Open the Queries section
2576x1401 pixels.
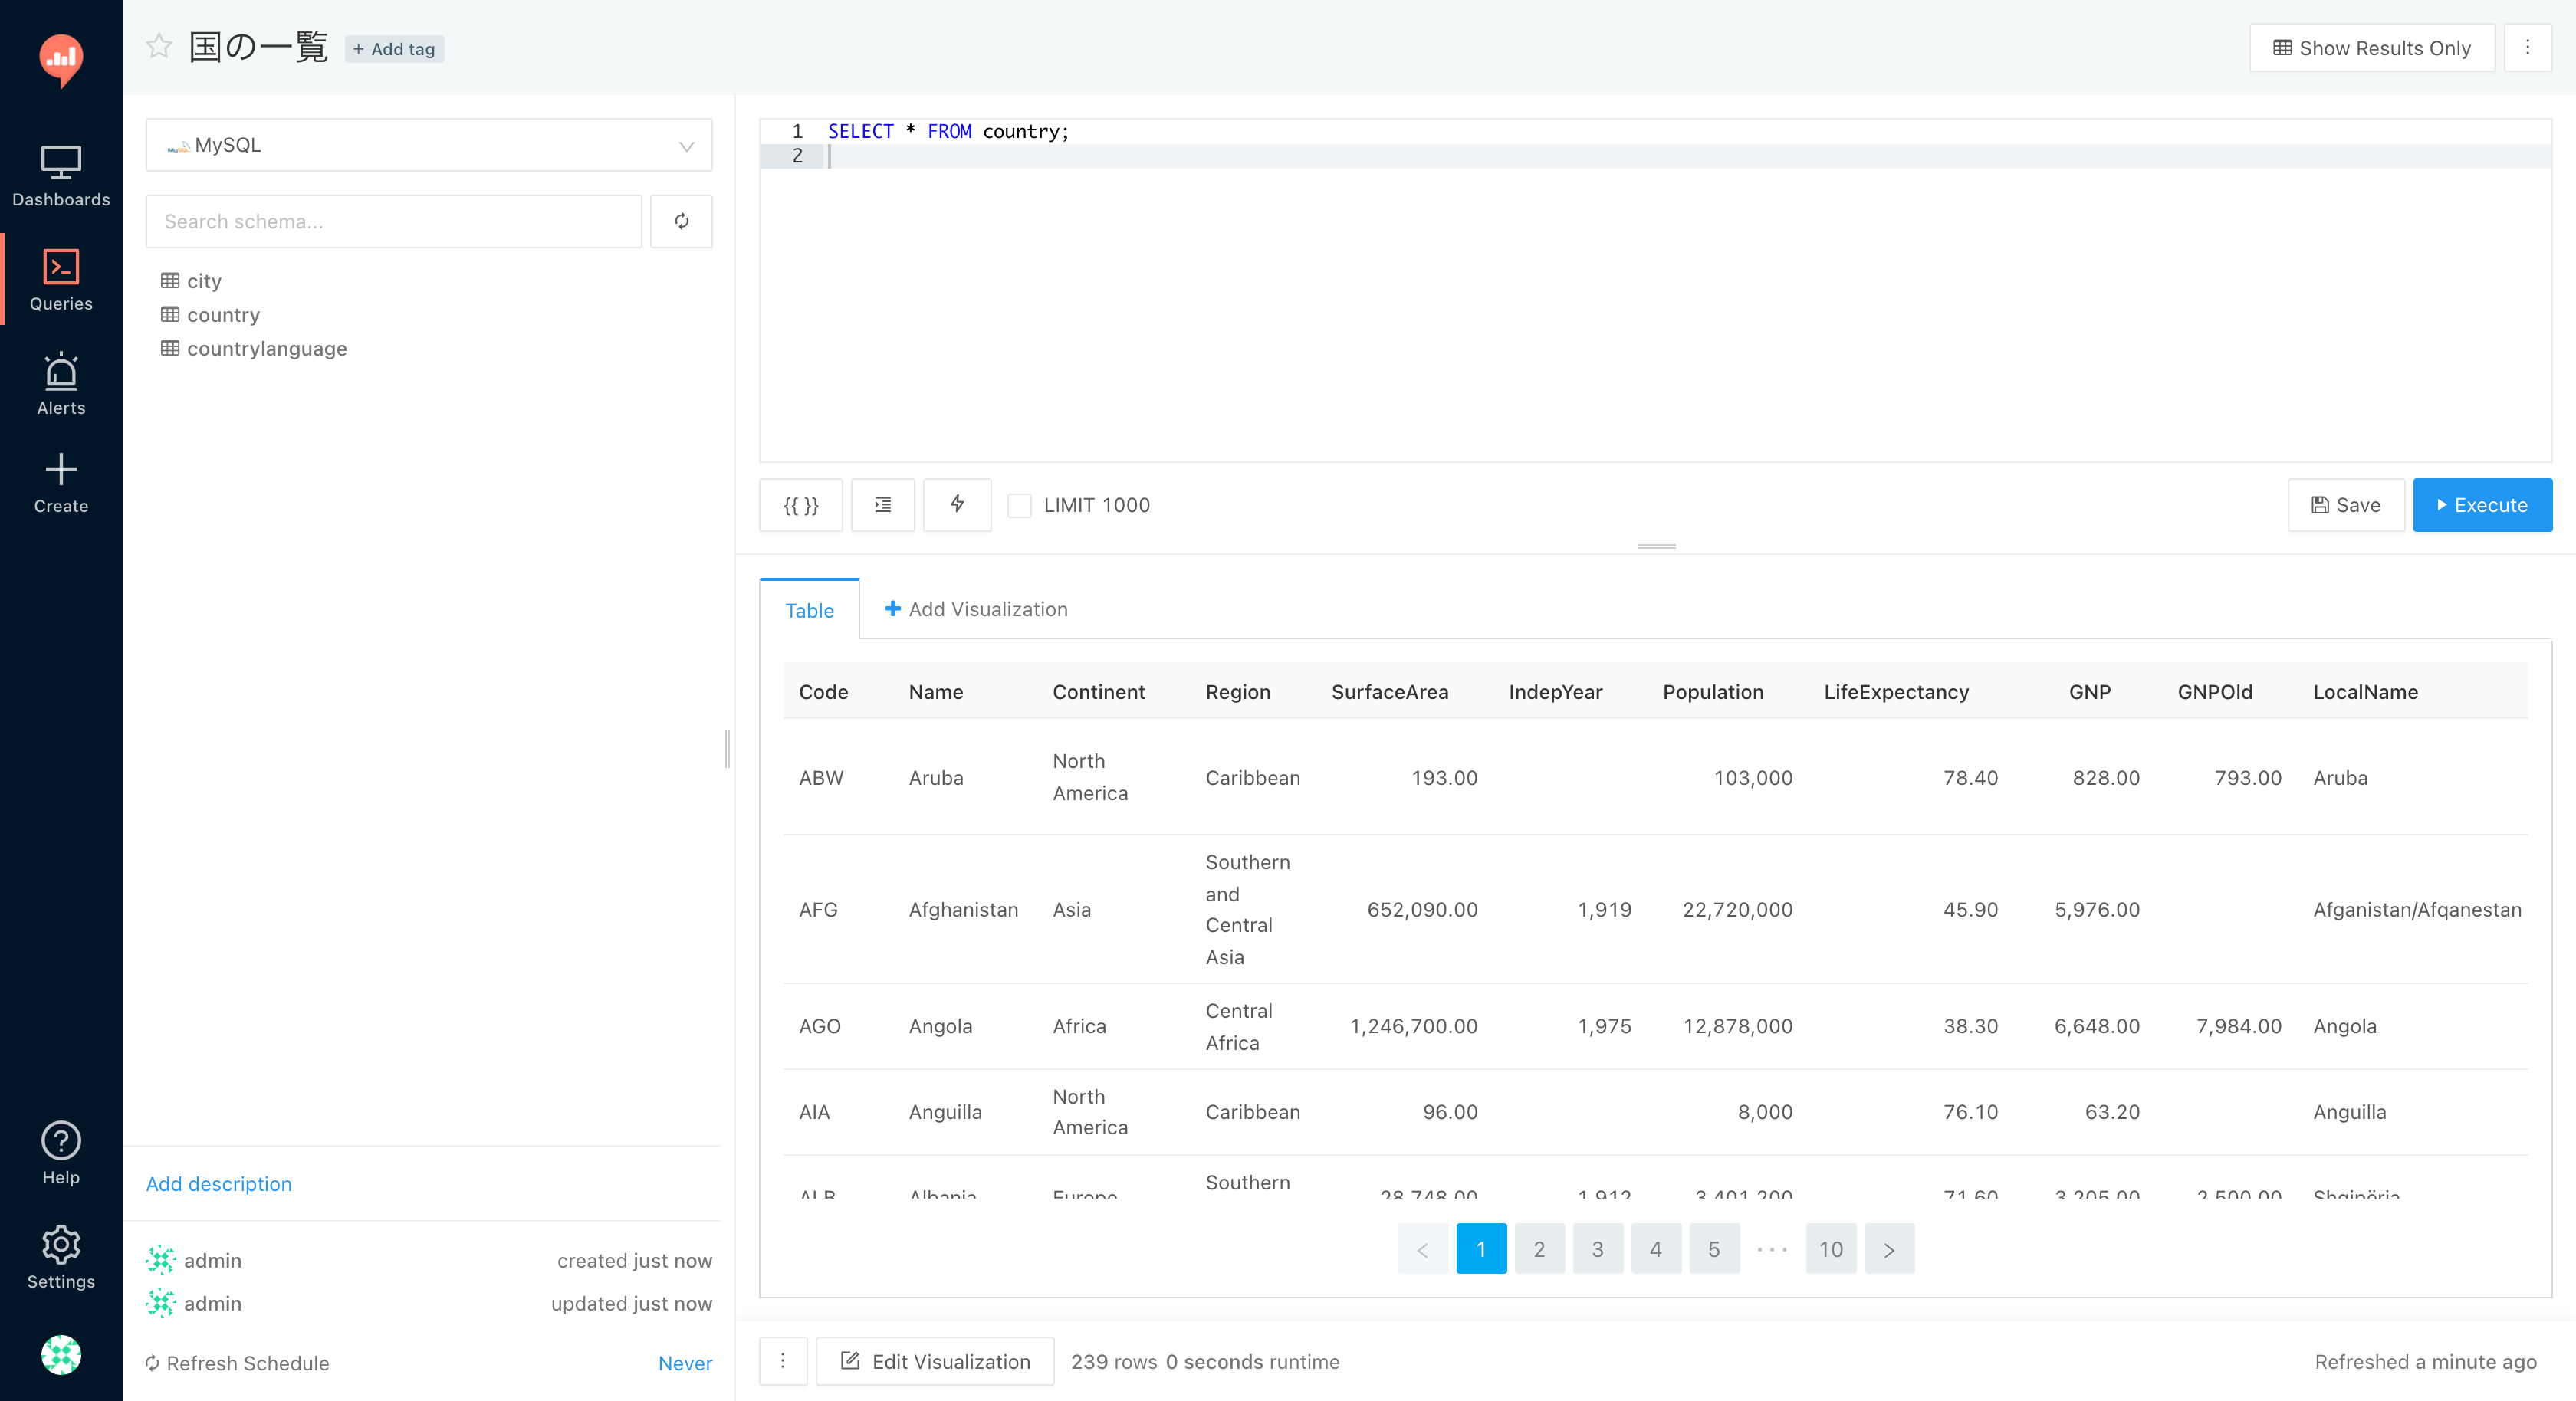61,280
